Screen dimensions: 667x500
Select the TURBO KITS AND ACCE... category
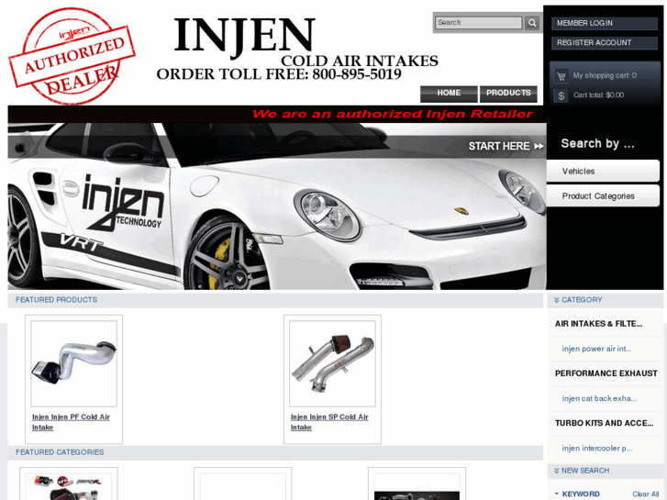[x=604, y=424]
